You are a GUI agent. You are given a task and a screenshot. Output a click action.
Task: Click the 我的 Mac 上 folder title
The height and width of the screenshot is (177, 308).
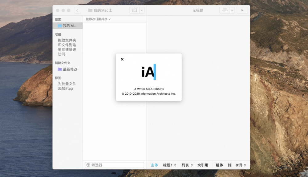(x=100, y=10)
